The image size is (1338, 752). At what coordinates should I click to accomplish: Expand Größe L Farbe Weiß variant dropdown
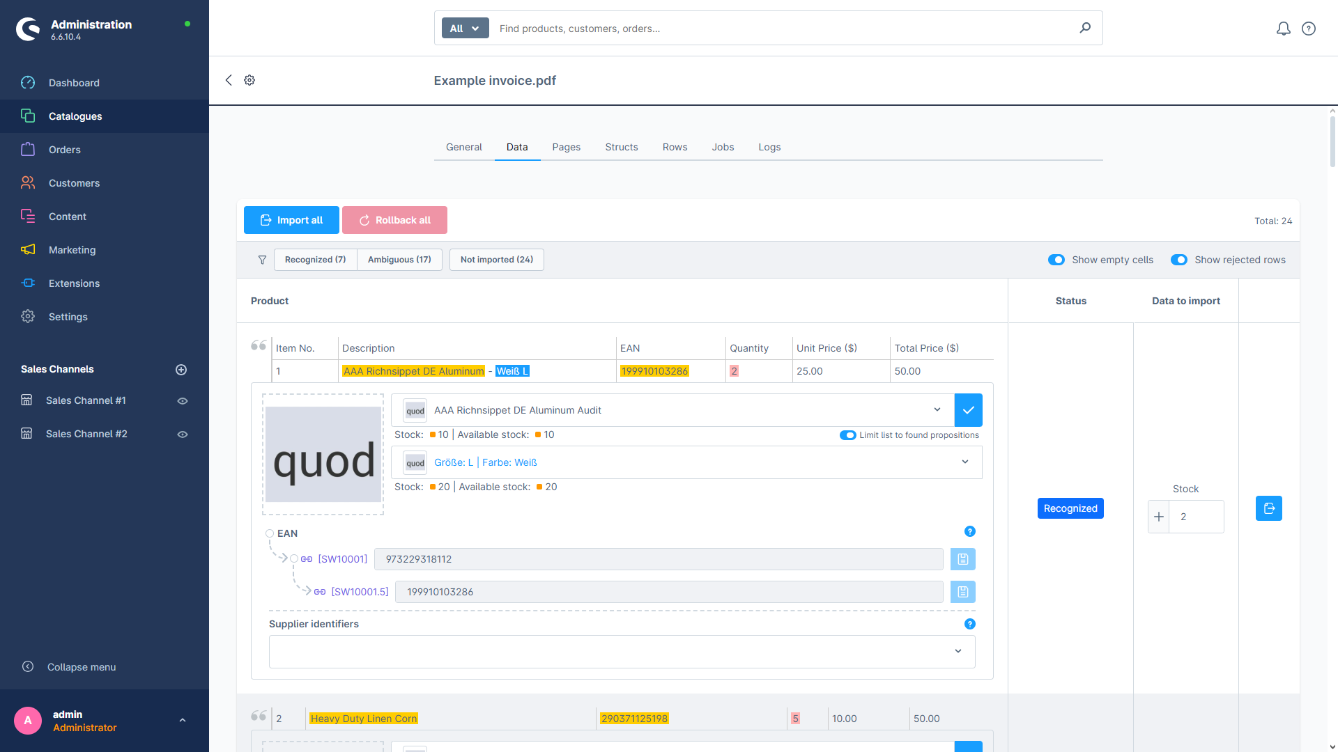965,462
